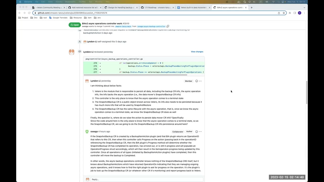Copy branch name sseago:async-backup-controller
The width and height of the screenshot is (324, 182).
(x=168, y=26)
